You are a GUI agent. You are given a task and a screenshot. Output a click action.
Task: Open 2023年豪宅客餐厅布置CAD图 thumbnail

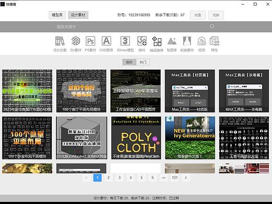[x=27, y=91]
